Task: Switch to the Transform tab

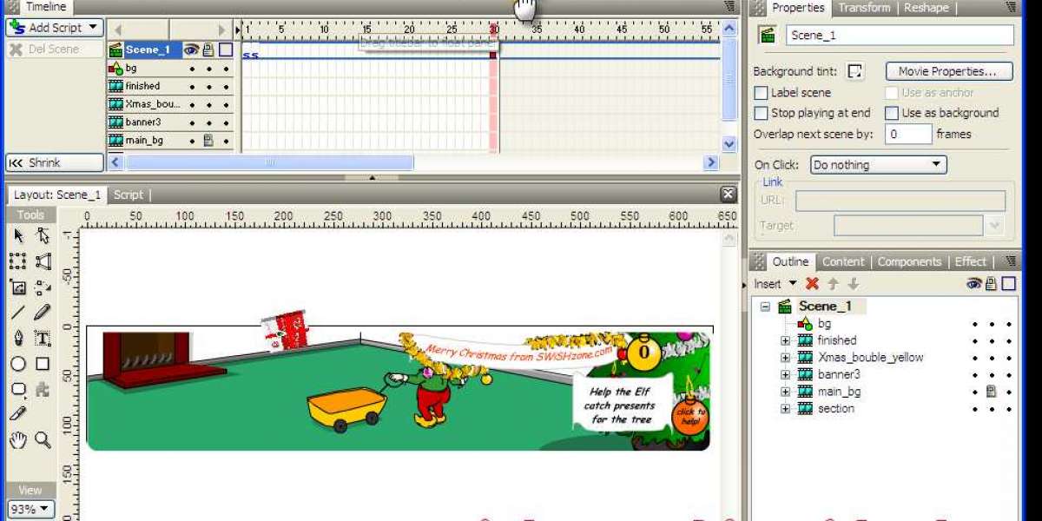Action: point(863,8)
